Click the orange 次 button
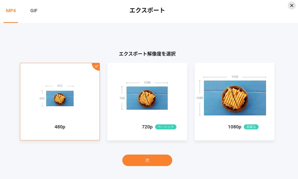Viewport: 298px width, 179px height. coord(147,160)
